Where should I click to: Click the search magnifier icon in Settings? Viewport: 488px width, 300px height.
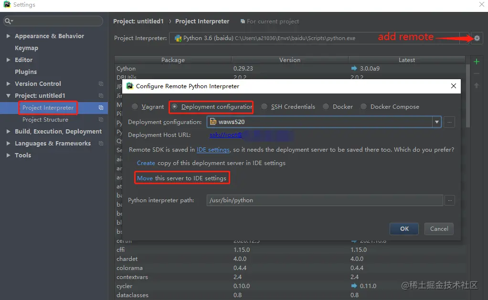8,21
